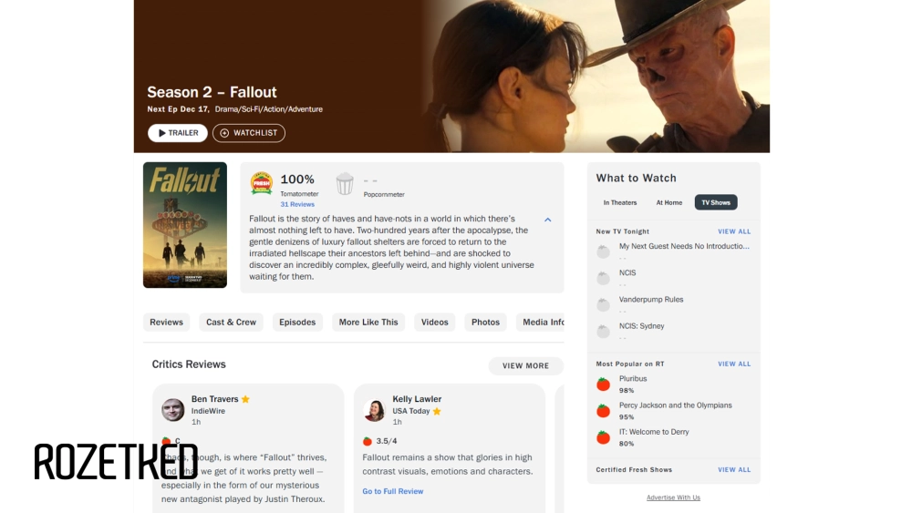Open the 31 Reviews link
This screenshot has width=912, height=513.
(297, 204)
